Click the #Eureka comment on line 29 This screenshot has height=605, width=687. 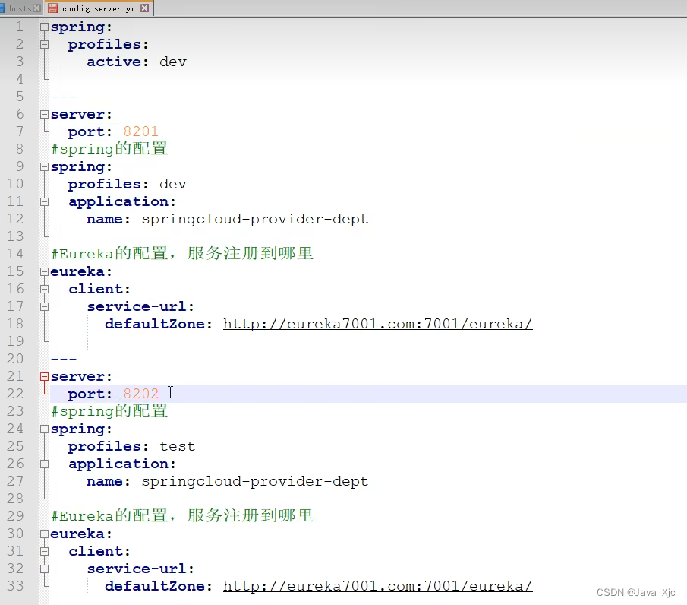(x=182, y=516)
